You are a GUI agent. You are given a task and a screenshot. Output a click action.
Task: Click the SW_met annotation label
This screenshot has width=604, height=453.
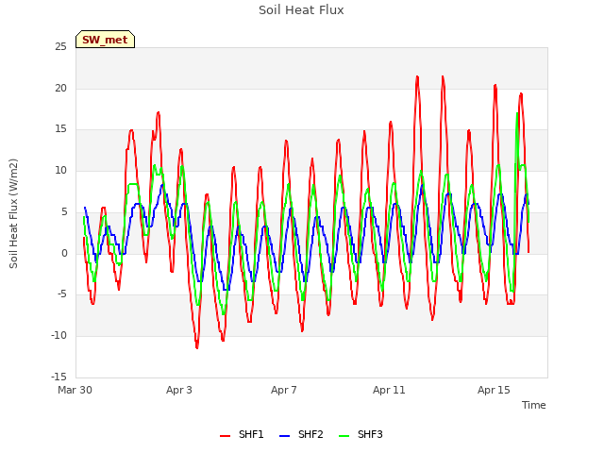105,40
